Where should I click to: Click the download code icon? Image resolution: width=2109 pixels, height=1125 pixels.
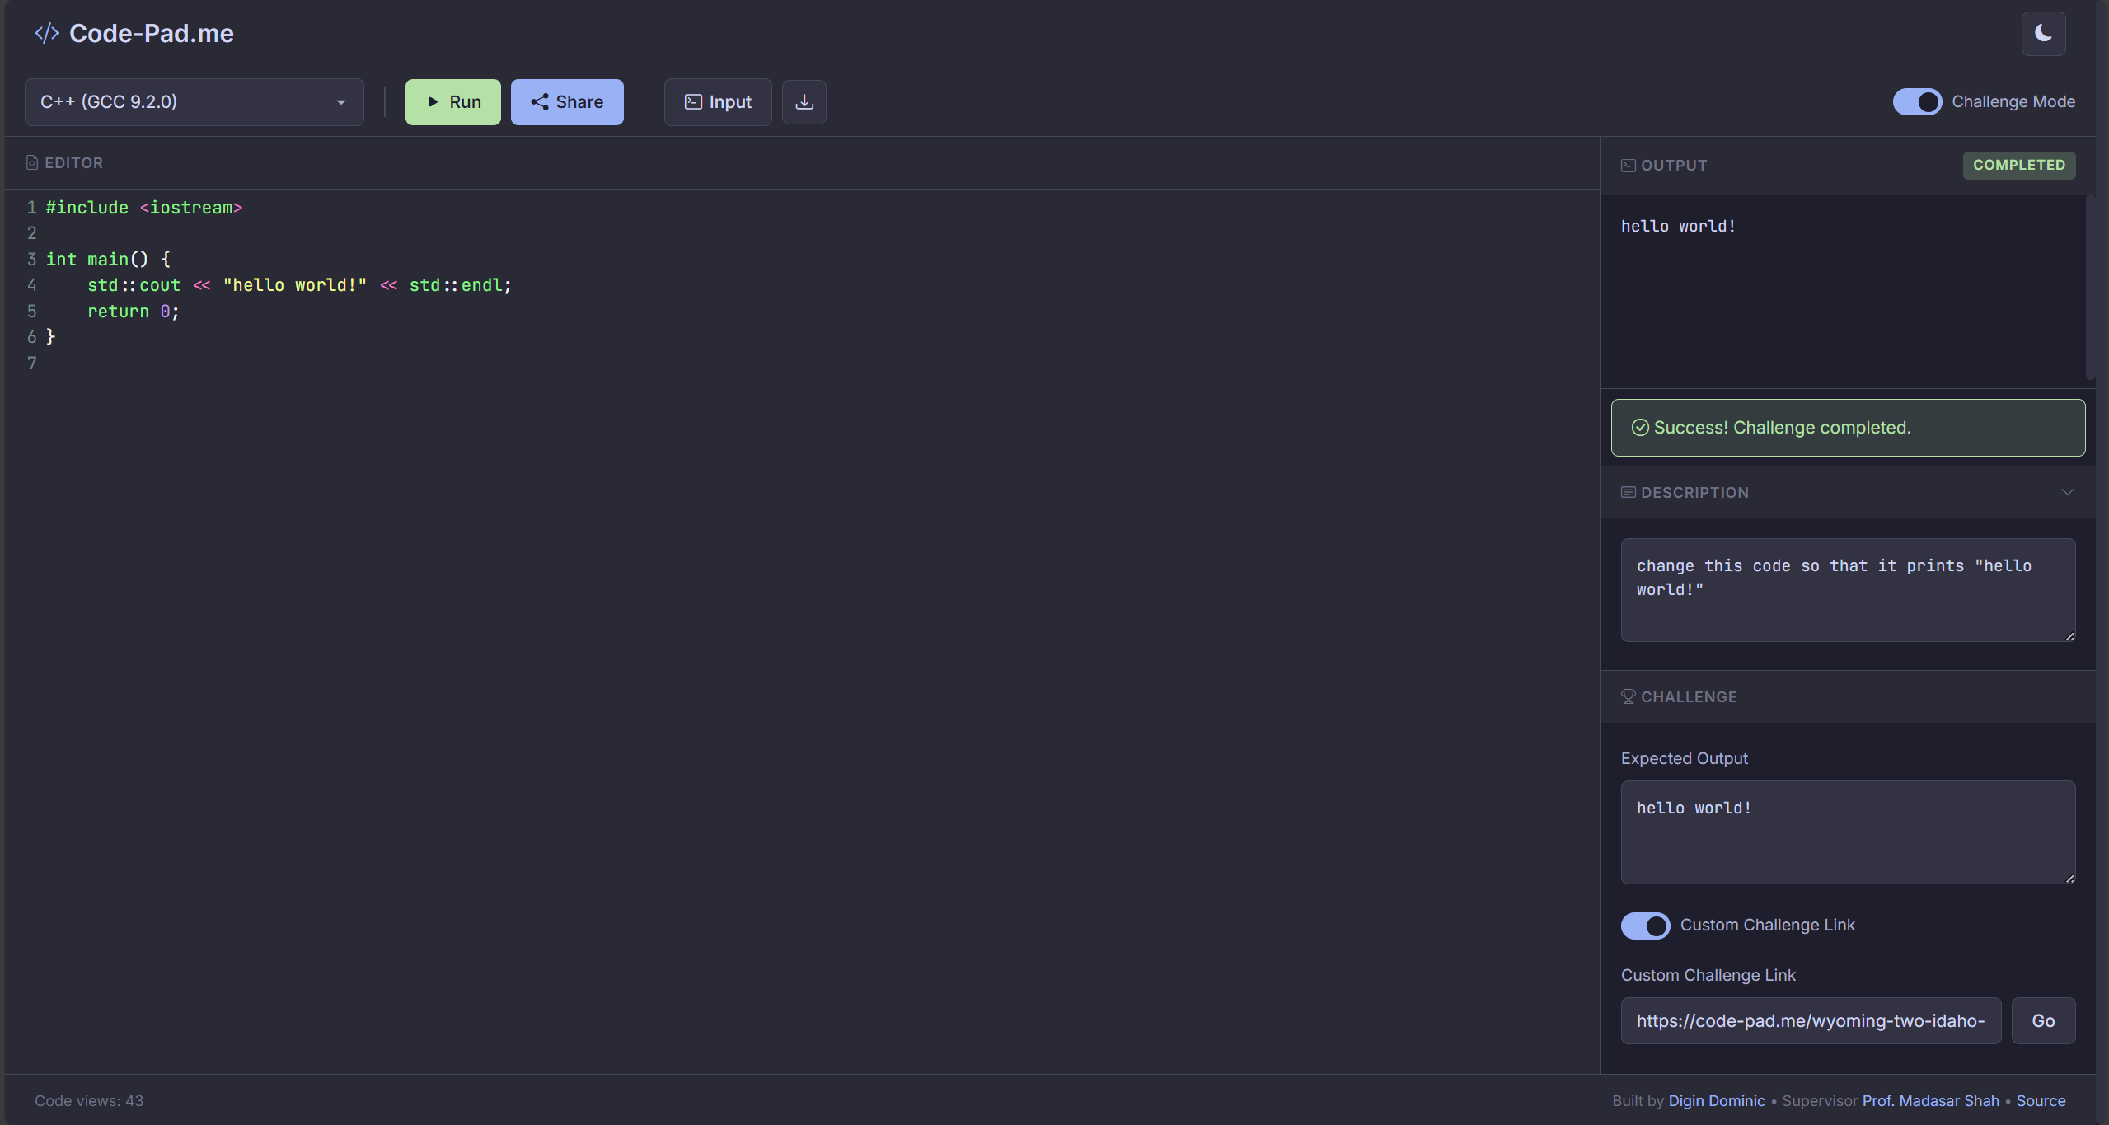click(x=804, y=101)
